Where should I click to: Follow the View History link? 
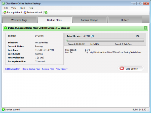click(x=62, y=69)
